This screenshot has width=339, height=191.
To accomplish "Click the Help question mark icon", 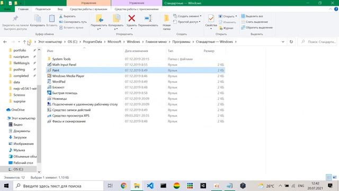I will pos(336,9).
